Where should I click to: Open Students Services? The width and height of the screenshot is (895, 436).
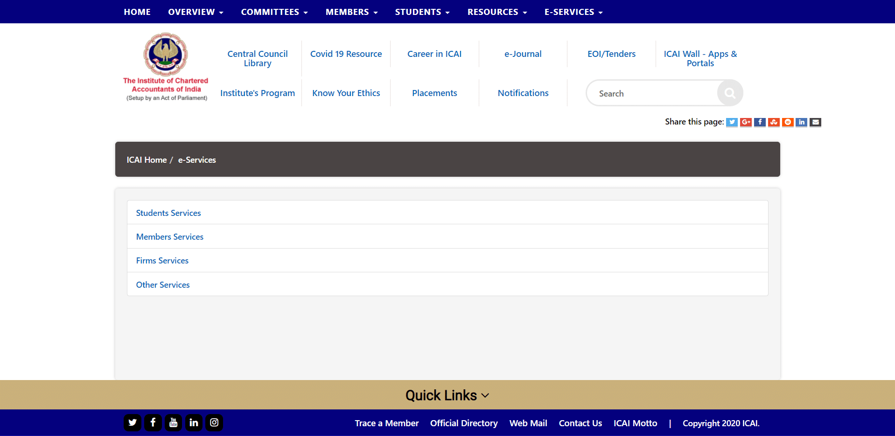click(168, 213)
